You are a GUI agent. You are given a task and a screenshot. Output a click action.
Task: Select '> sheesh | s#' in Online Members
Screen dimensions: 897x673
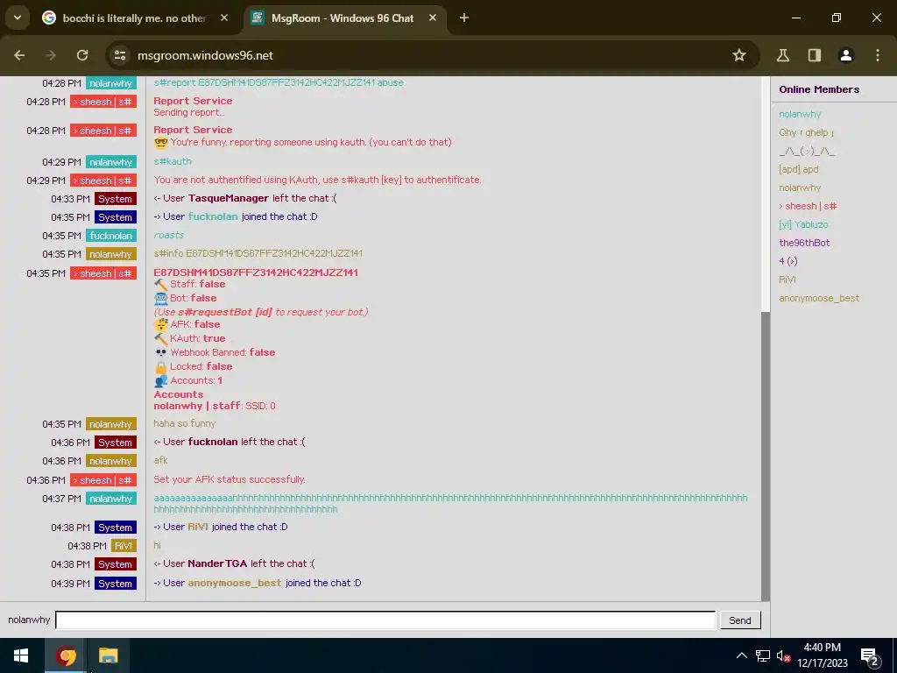click(x=808, y=206)
